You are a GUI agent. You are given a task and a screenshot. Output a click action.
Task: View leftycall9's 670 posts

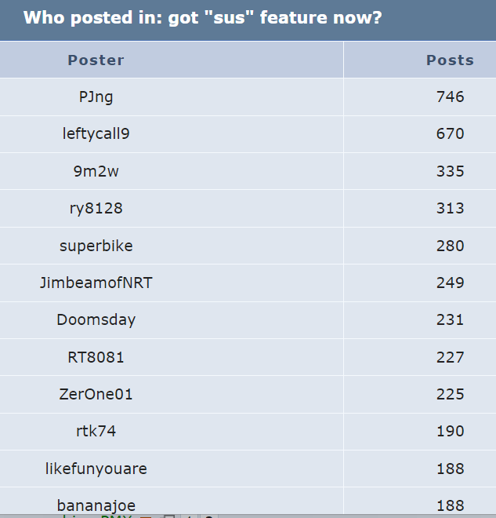tap(450, 133)
